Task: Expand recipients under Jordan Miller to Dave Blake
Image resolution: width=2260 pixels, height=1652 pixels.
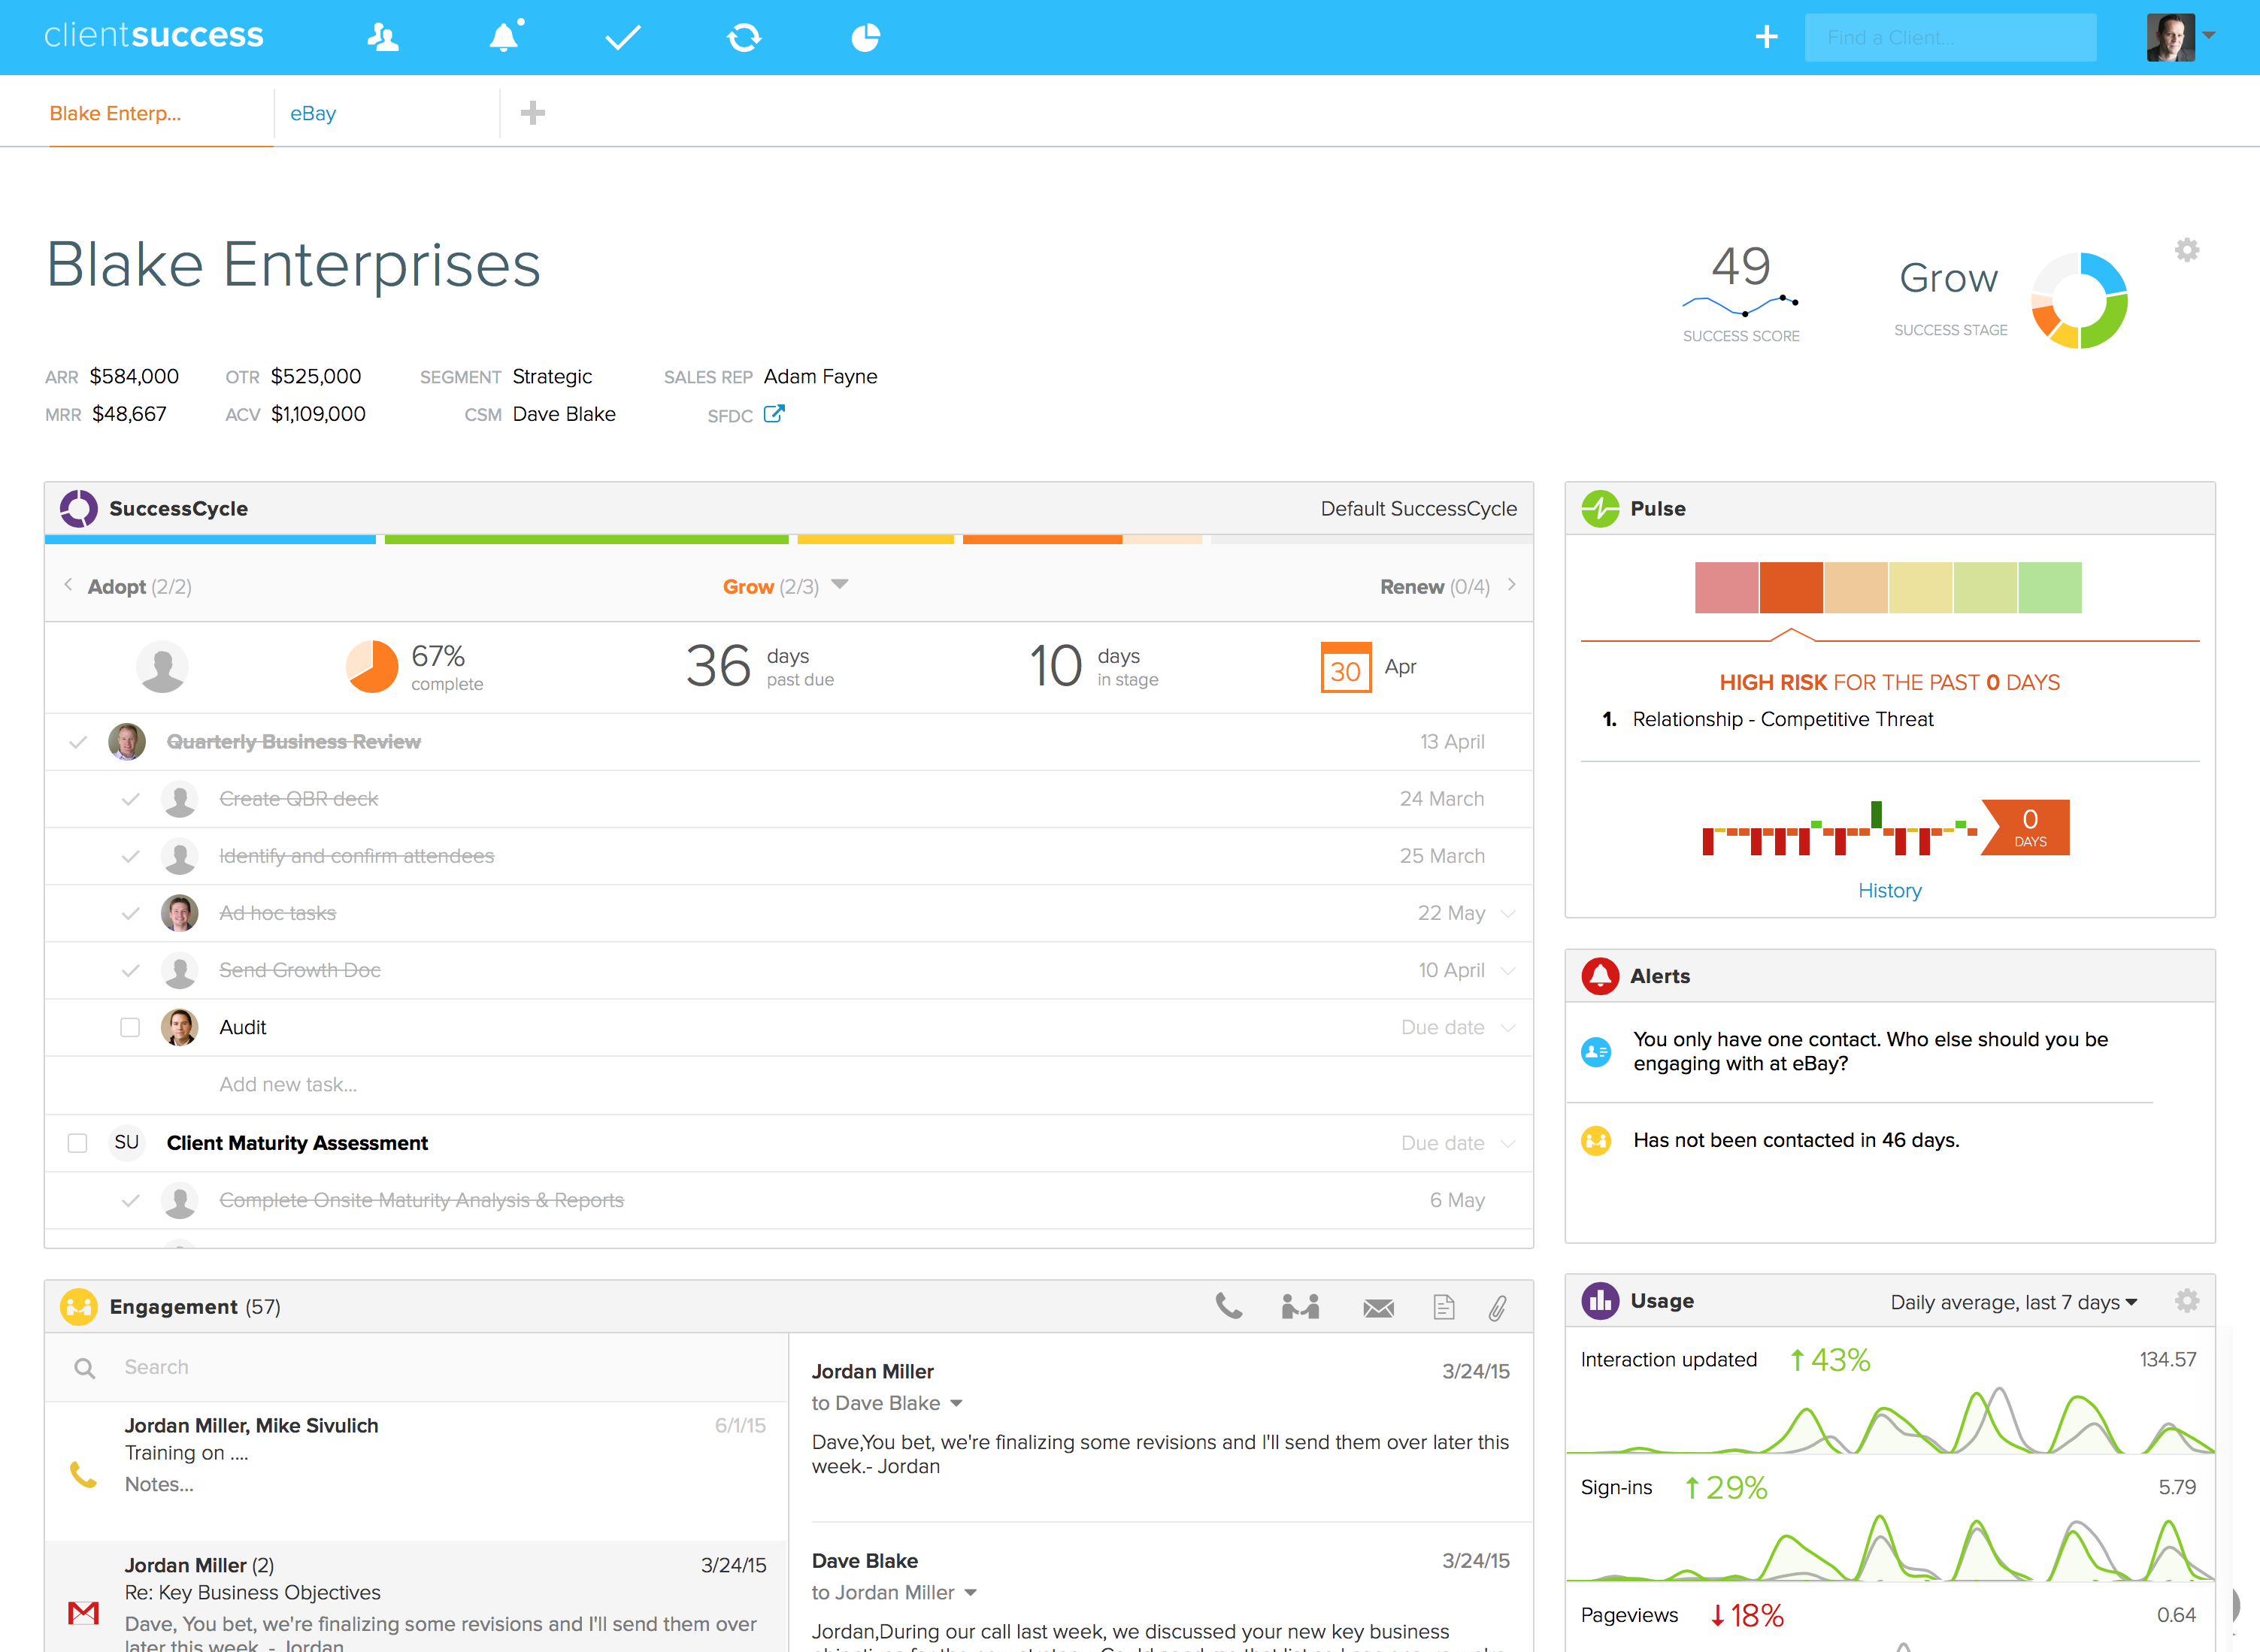Action: pyautogui.click(x=956, y=1403)
